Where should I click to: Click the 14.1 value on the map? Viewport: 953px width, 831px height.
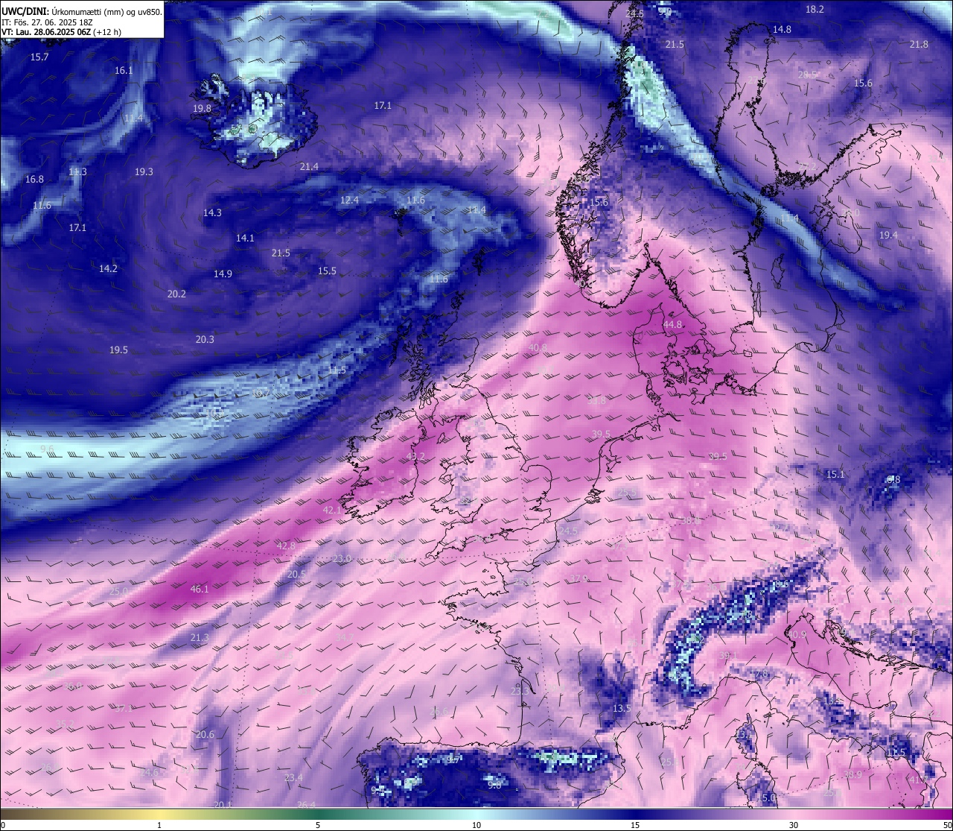tap(245, 238)
